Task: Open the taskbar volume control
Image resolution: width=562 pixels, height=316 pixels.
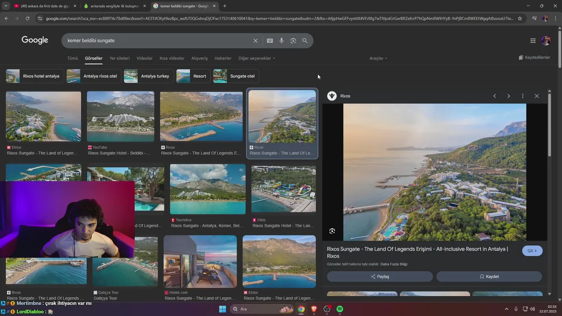Action: [533, 309]
